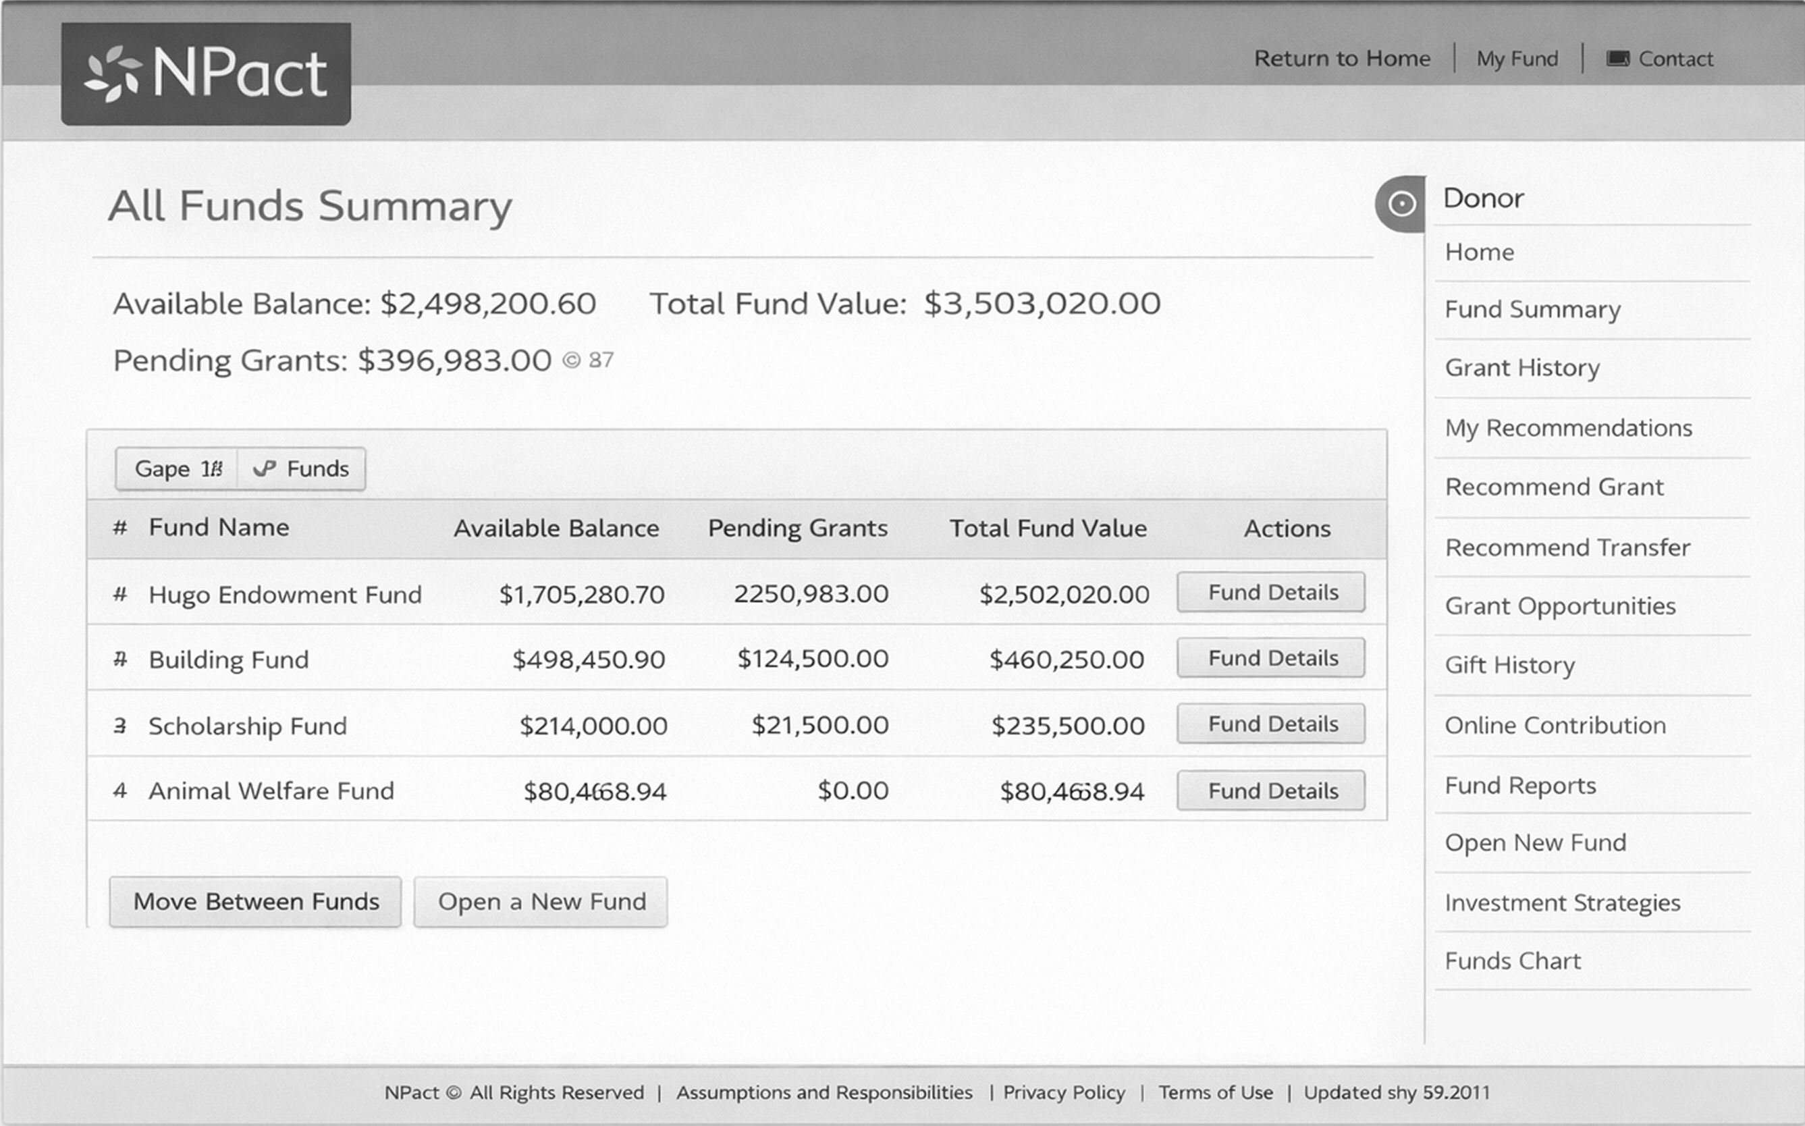Select the Funds toggle button
Viewport: 1805px width, 1126px height.
point(302,469)
